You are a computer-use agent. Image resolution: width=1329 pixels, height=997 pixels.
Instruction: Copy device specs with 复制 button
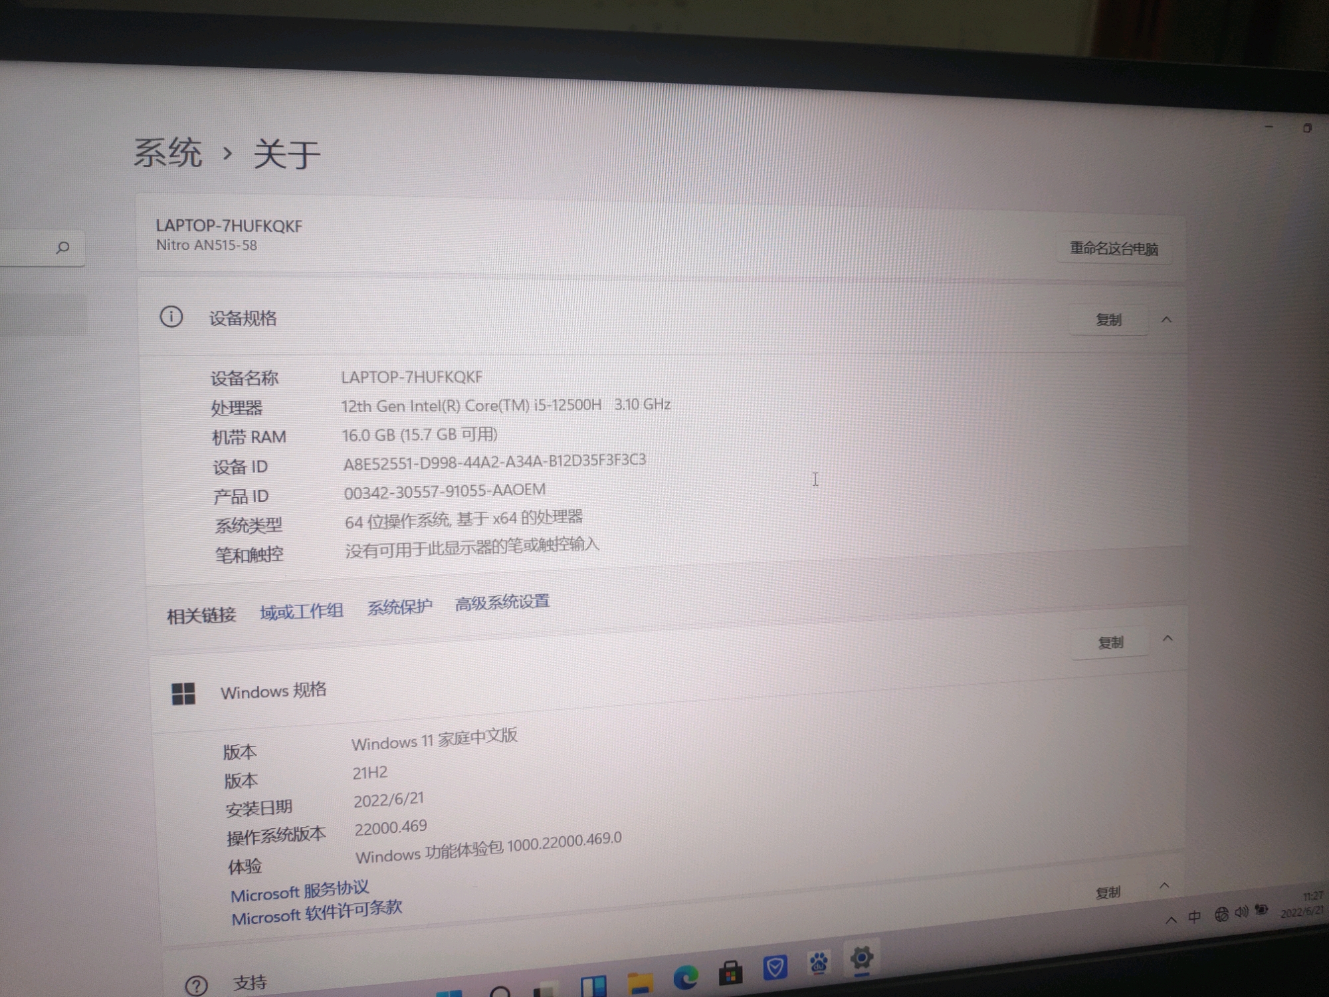point(1108,320)
